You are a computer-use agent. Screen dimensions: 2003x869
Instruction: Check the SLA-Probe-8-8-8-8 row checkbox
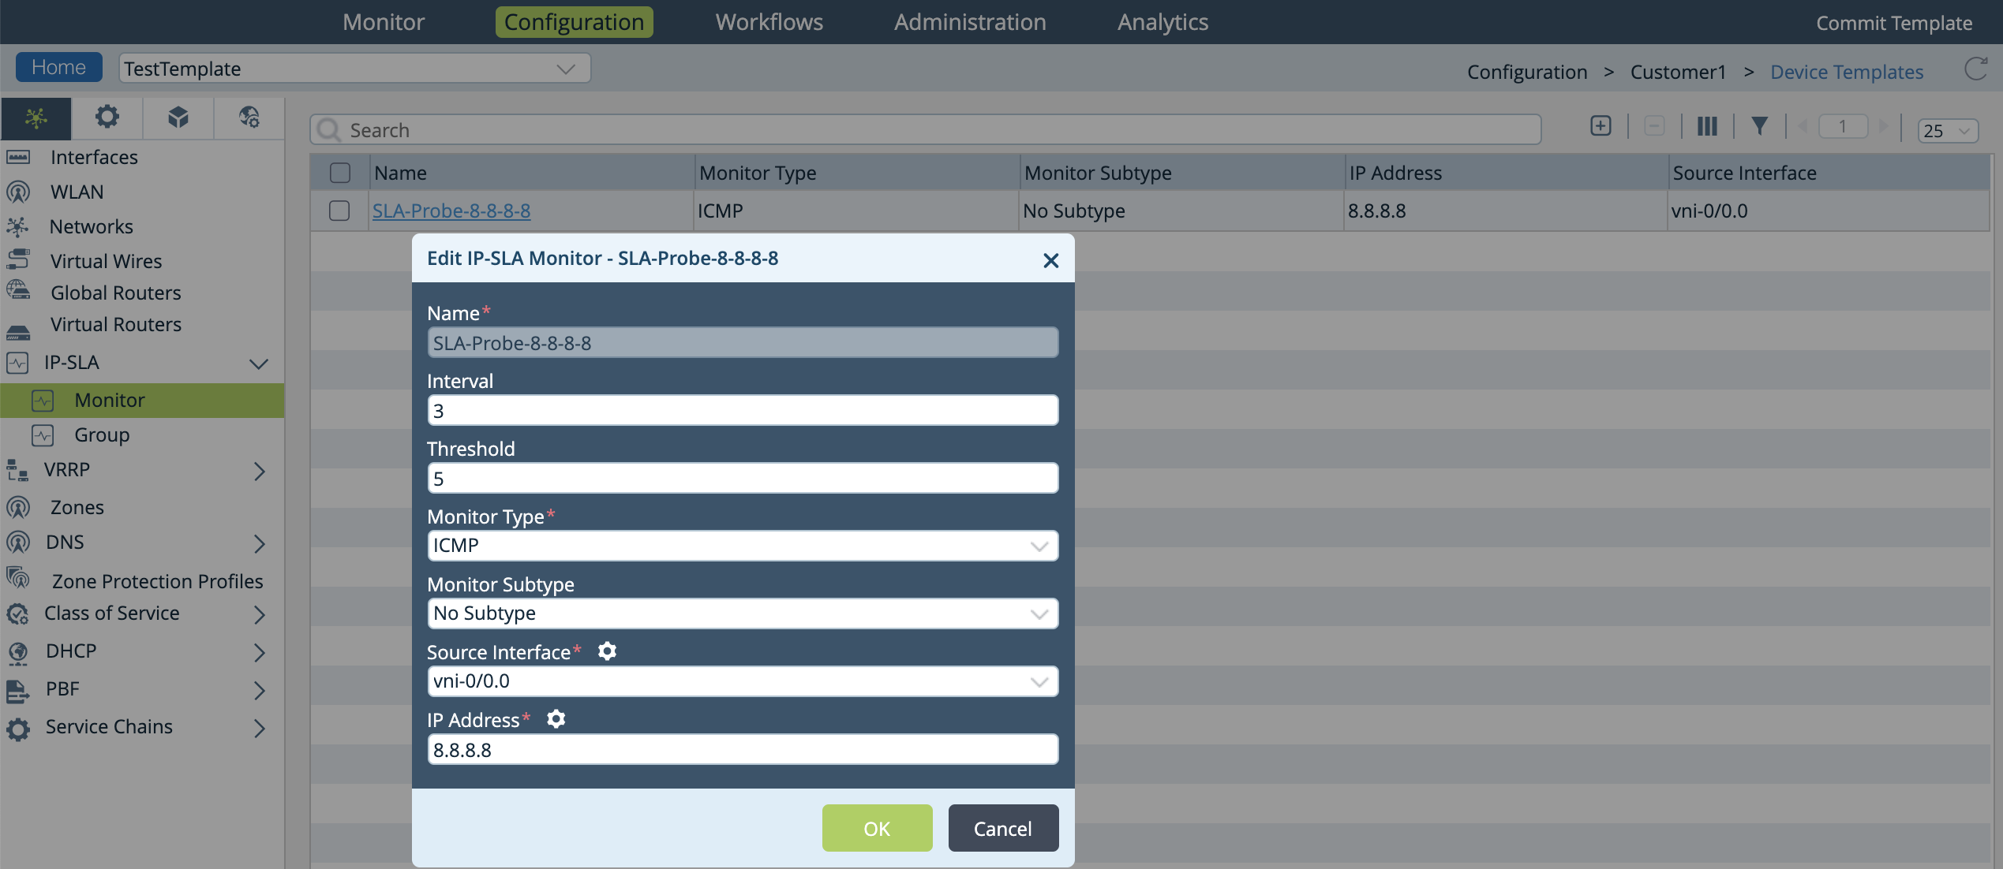point(339,211)
